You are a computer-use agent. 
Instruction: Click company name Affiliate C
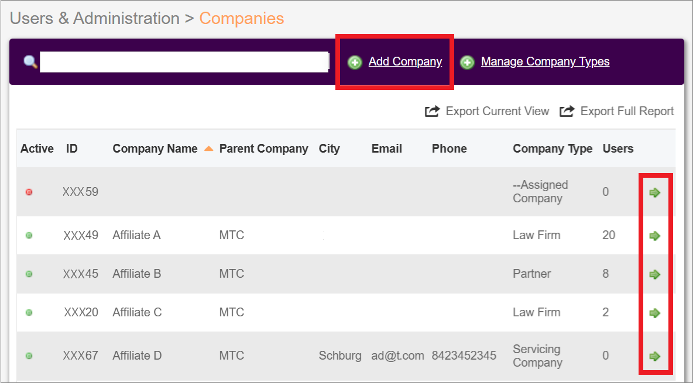pyautogui.click(x=137, y=312)
